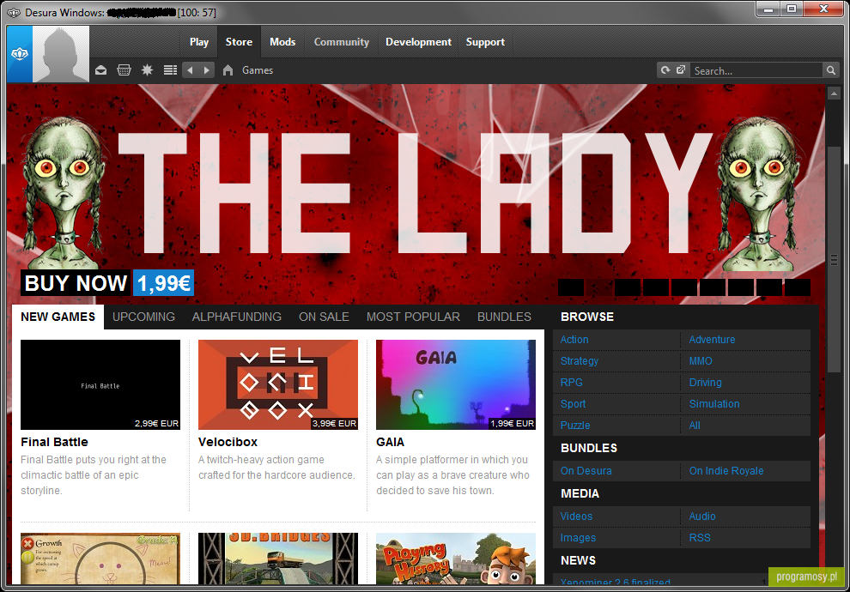Browse All game categories
850x592 pixels.
695,426
